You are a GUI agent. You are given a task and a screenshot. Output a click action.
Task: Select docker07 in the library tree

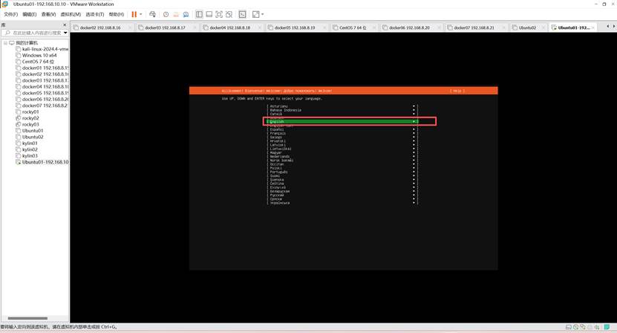point(45,106)
